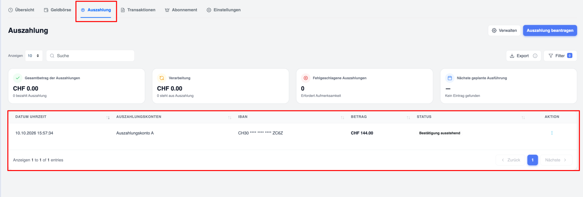Click the Gesamtbetrag der Auszahlungen card title
The image size is (583, 197).
pos(52,78)
